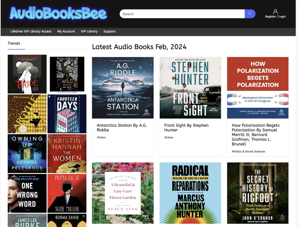Viewport: 299px width, 227px height.
Task: Go to the VIP Library page
Action: (89, 31)
